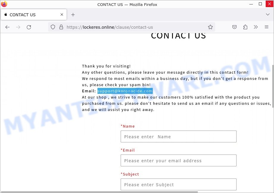This screenshot has height=193, width=274.
Task: Select the CONTACT US tab
Action: point(34,15)
